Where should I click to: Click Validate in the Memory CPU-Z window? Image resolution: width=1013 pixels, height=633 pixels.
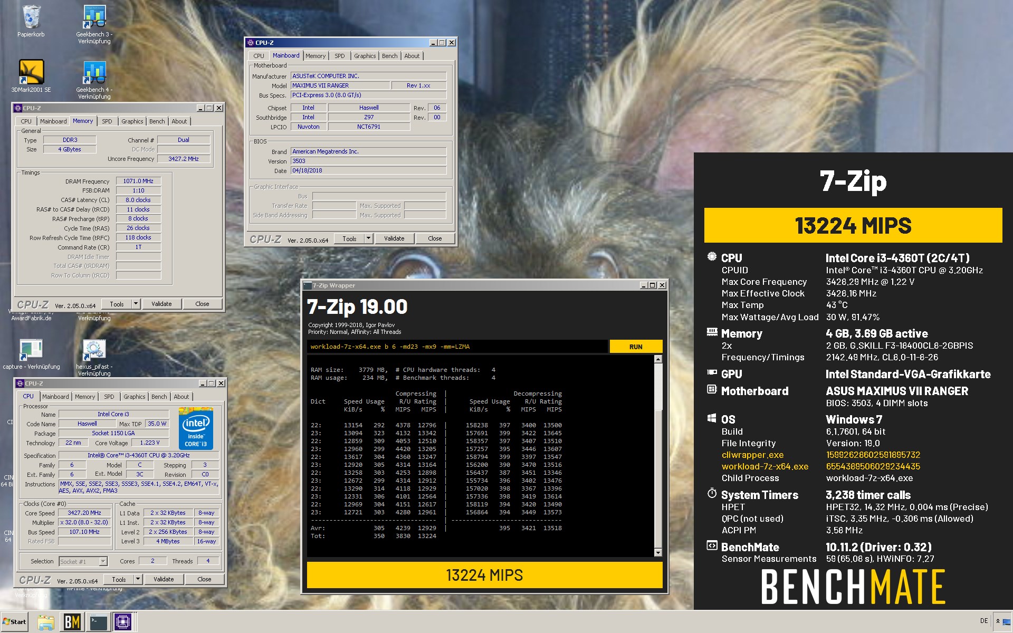click(161, 304)
